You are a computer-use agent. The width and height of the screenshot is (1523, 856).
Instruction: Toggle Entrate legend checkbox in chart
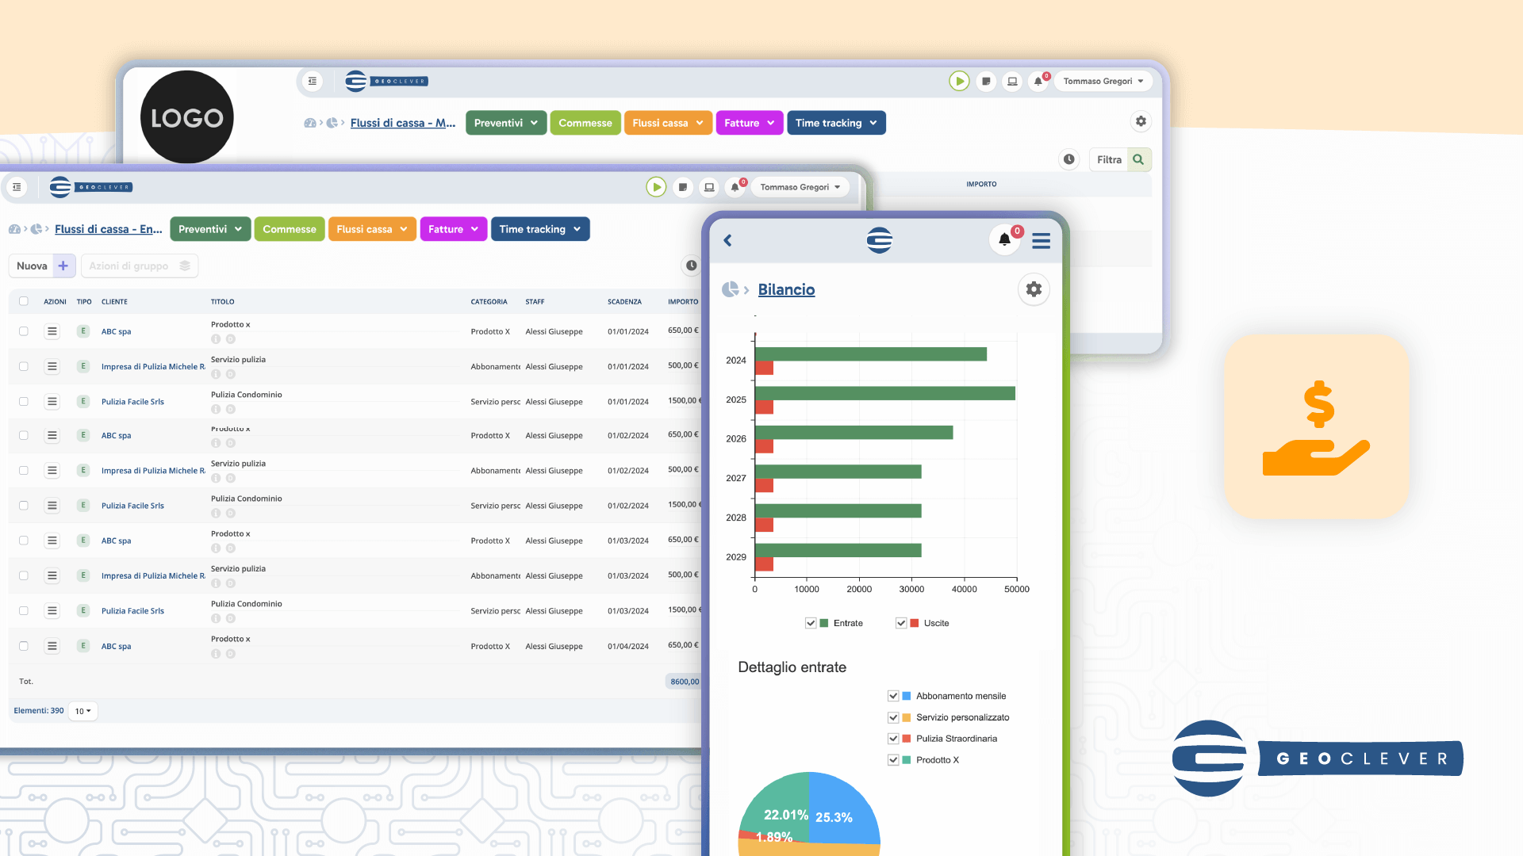coord(811,623)
